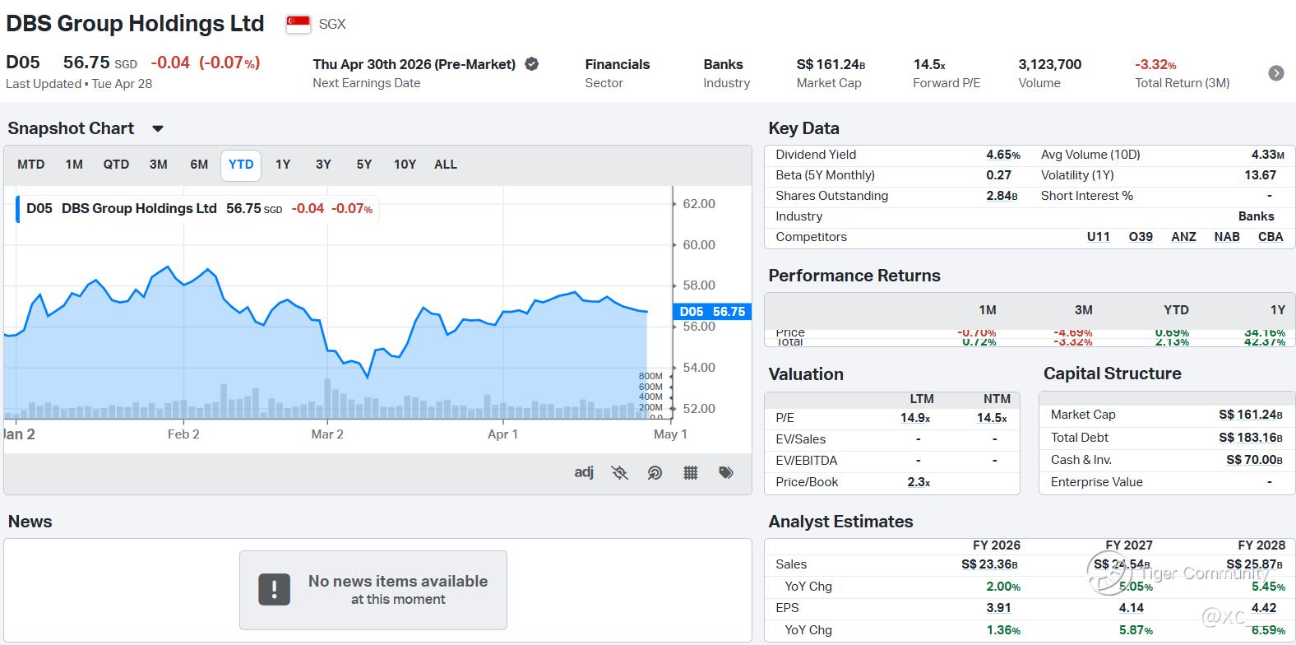Open the Snapshot Chart dropdown arrow
The height and width of the screenshot is (645, 1296).
158,129
